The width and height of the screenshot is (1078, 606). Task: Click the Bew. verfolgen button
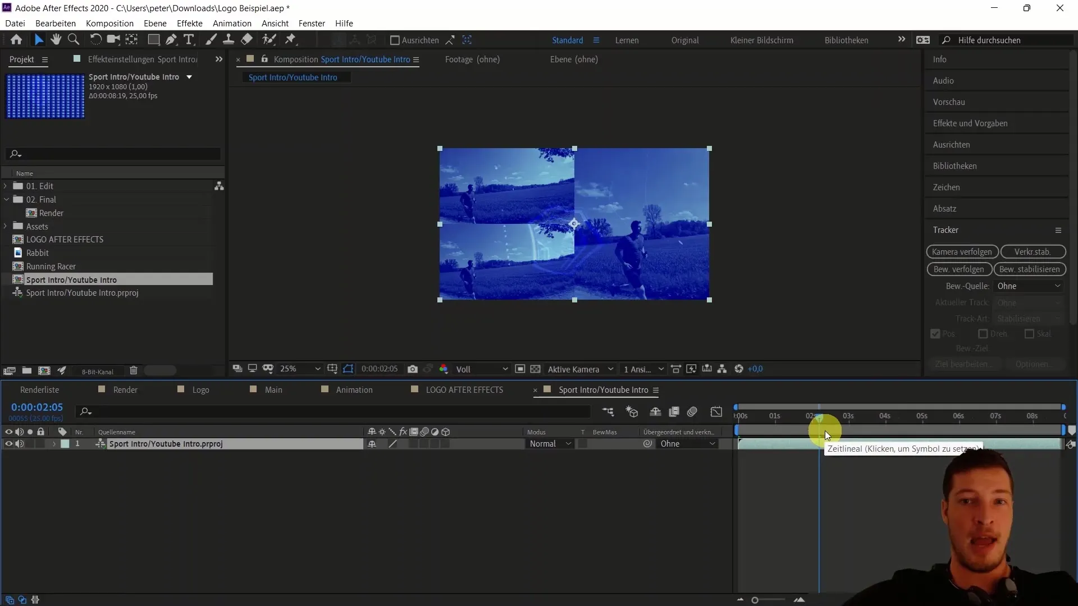click(959, 269)
